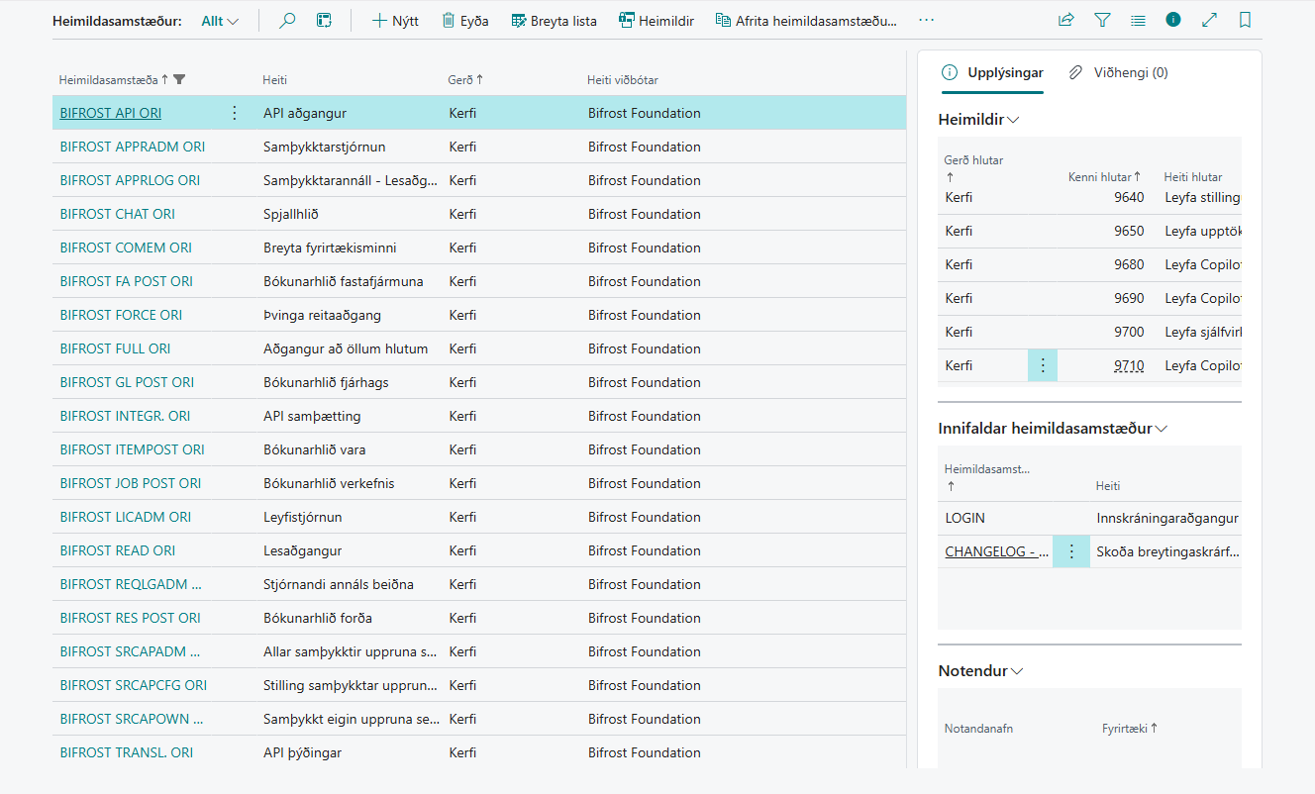This screenshot has height=794, width=1315.
Task: Open row menu for Kerfi 9710 entry
Action: (x=1043, y=365)
